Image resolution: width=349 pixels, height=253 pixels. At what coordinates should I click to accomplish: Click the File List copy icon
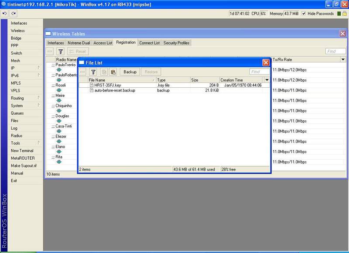point(104,72)
